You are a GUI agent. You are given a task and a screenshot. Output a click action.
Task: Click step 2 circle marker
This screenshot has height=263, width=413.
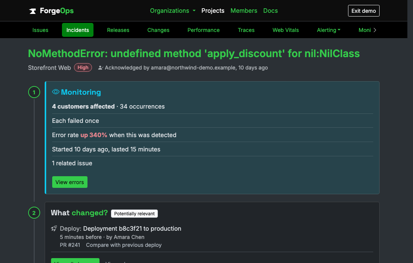[34, 213]
